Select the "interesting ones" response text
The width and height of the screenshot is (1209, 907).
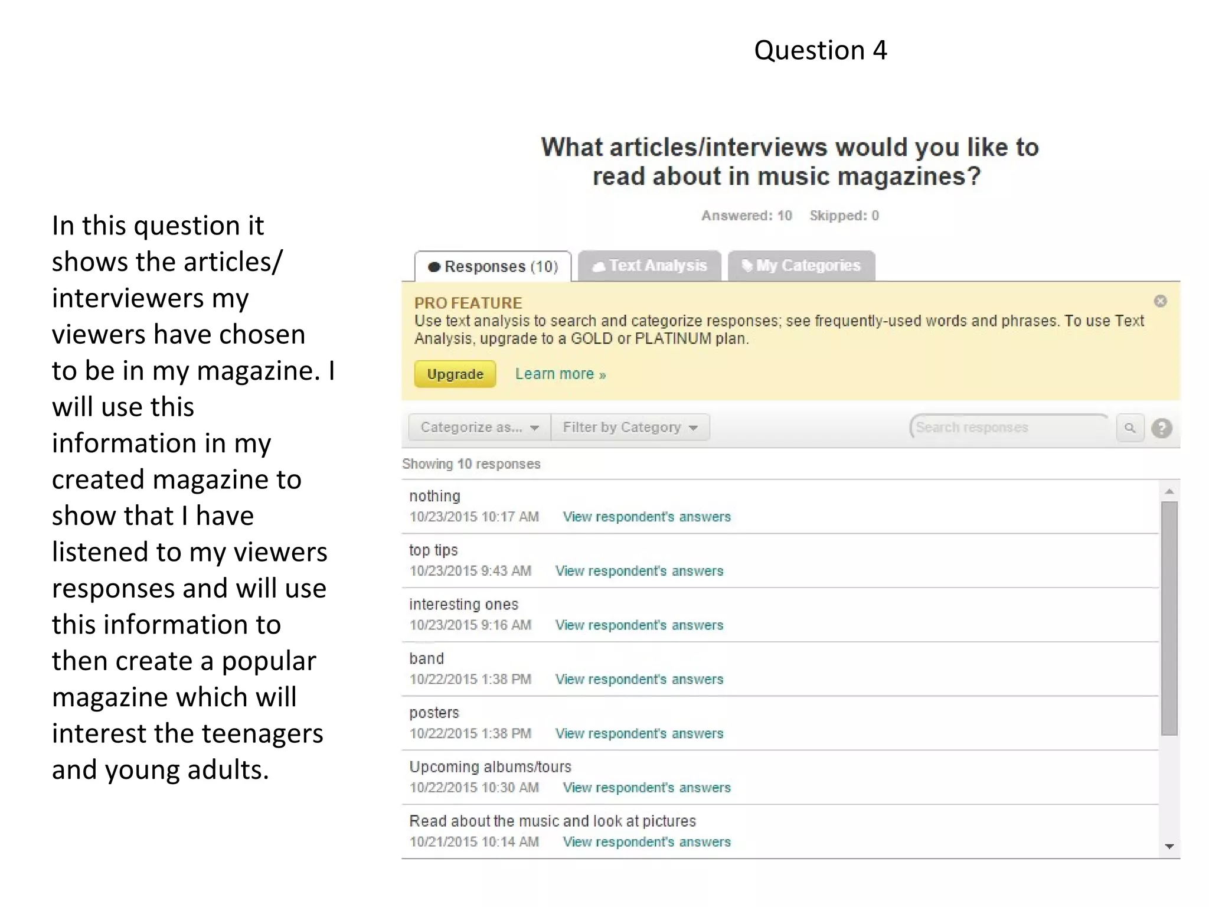(x=463, y=605)
